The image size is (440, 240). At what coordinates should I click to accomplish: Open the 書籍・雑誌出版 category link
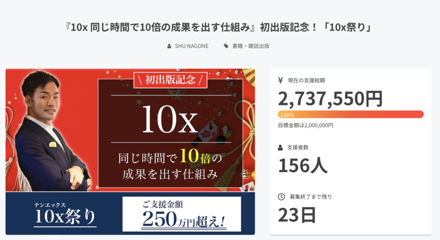tap(251, 46)
